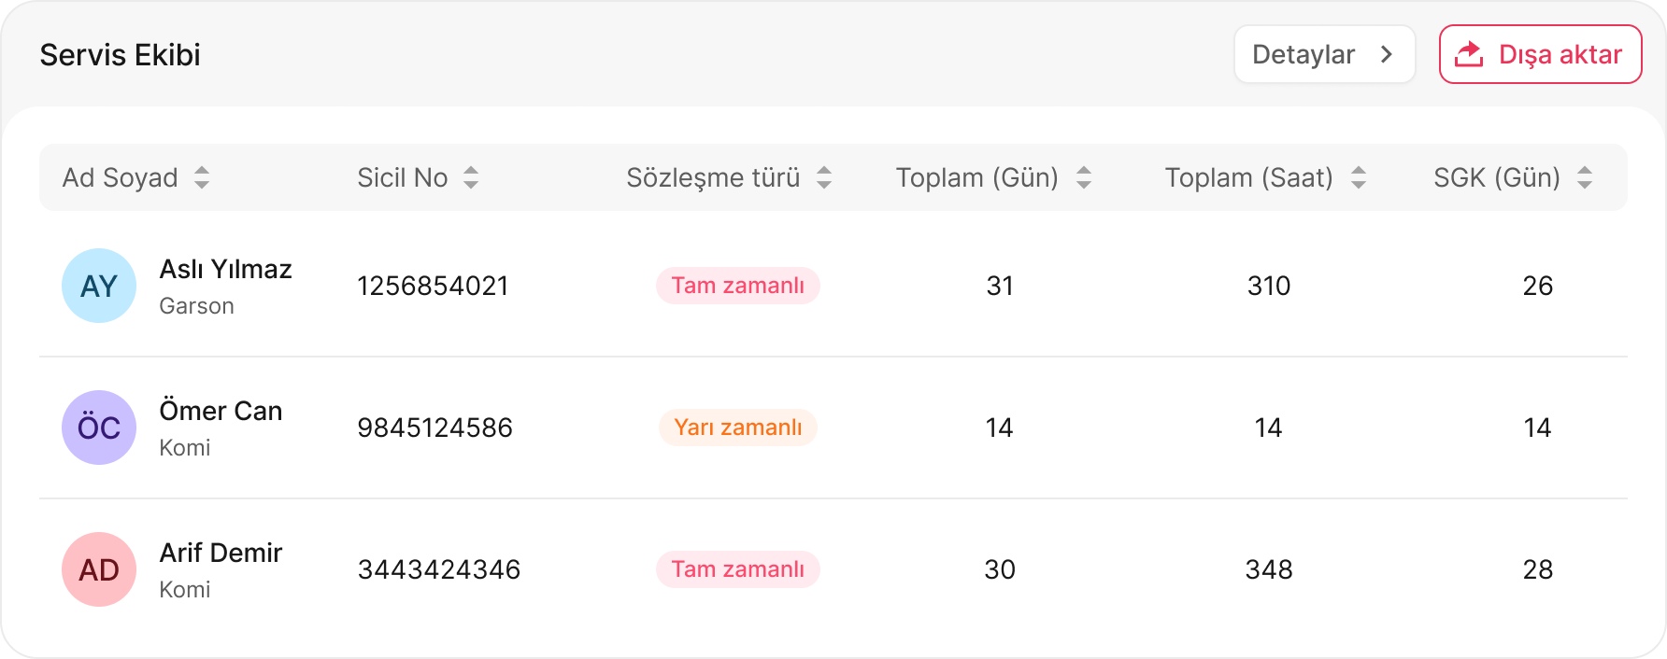Click the sort arrows on Ad Soyad column
Screen dimensions: 1667x659
coord(202,177)
